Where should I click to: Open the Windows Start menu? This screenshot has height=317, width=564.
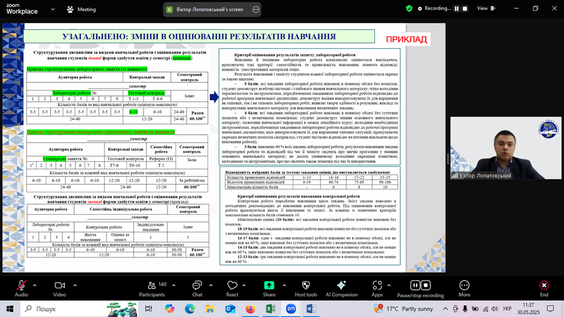(10, 309)
